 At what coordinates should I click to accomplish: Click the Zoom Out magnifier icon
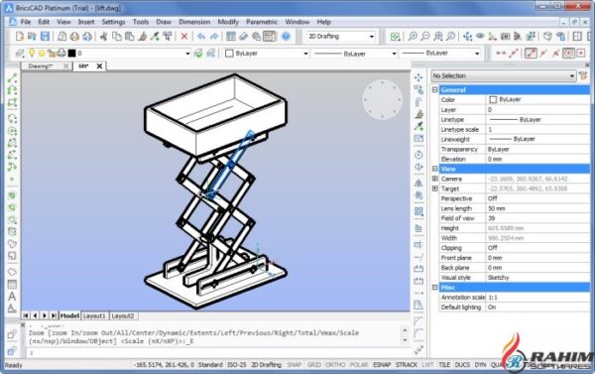425,37
